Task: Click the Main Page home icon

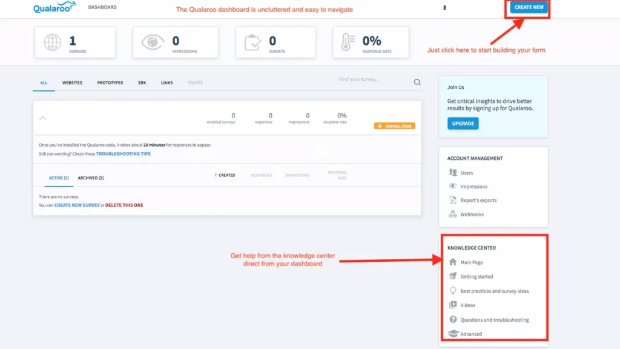Action: pyautogui.click(x=453, y=262)
